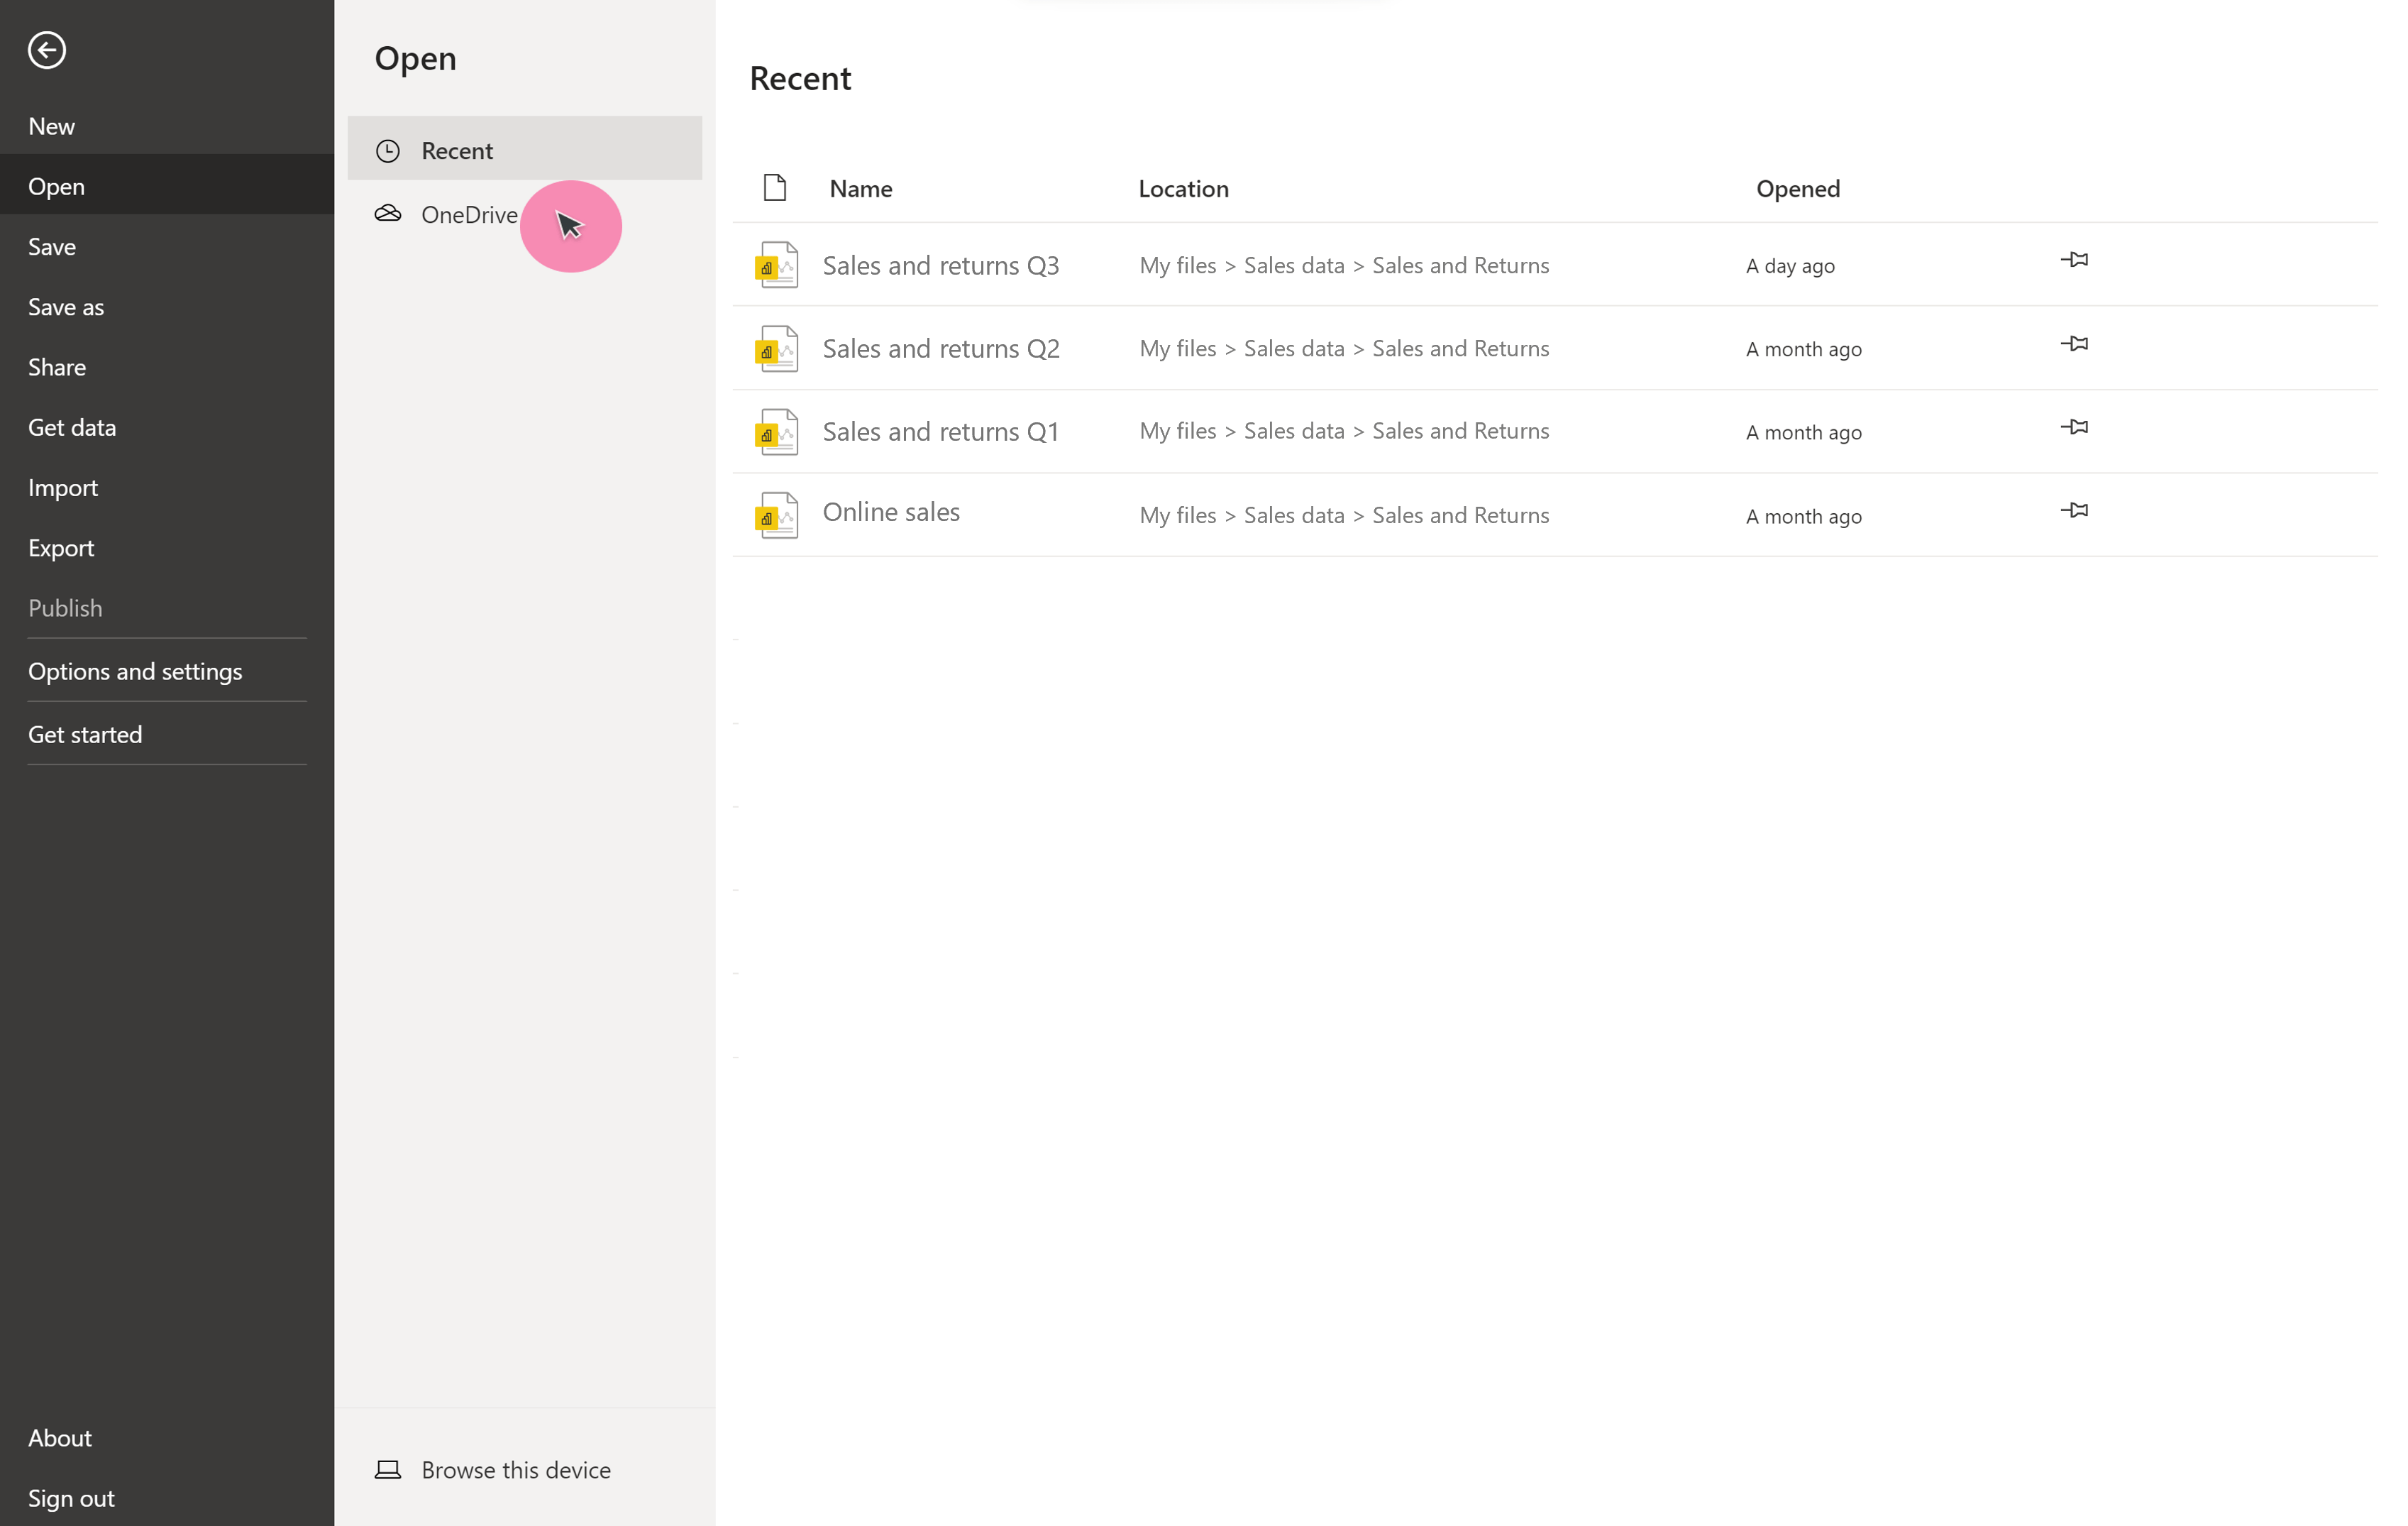The height and width of the screenshot is (1526, 2408).
Task: Click the Sales and returns Q1 file icon
Action: coord(777,432)
